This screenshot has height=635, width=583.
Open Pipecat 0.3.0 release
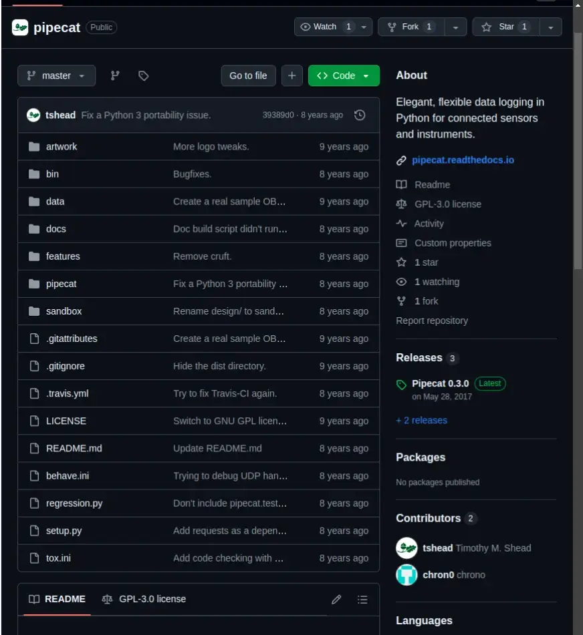click(x=441, y=383)
